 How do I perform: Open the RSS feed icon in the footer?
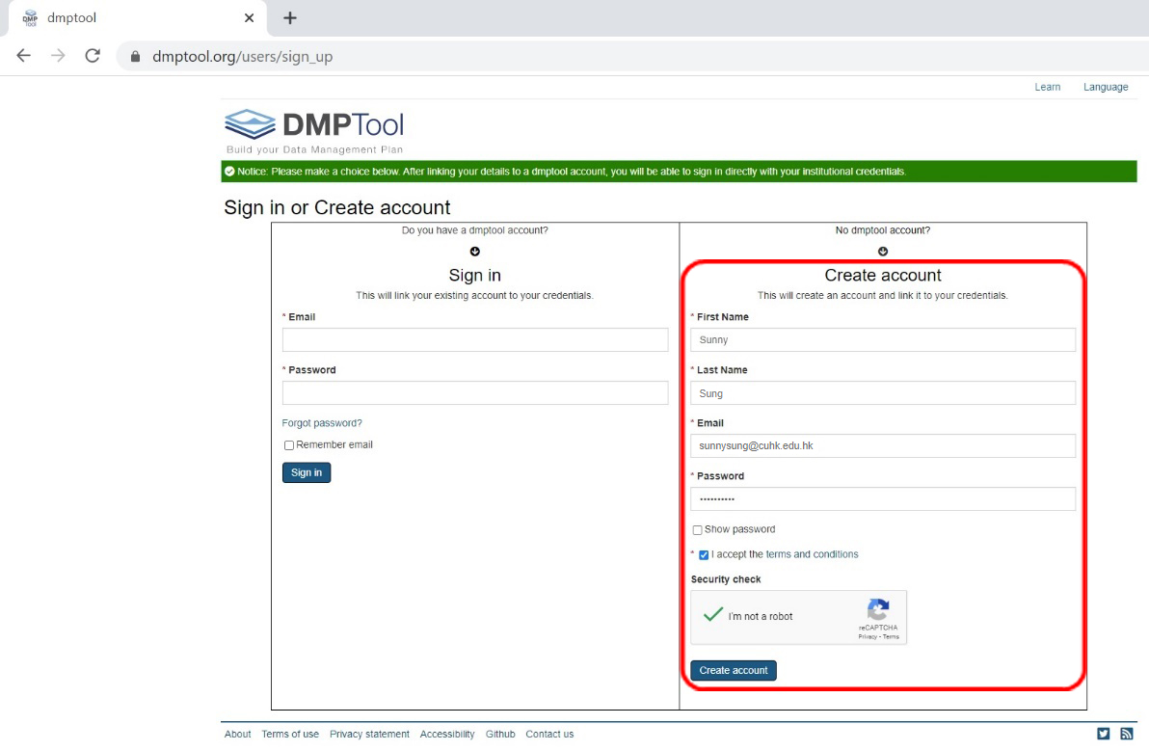(x=1126, y=734)
